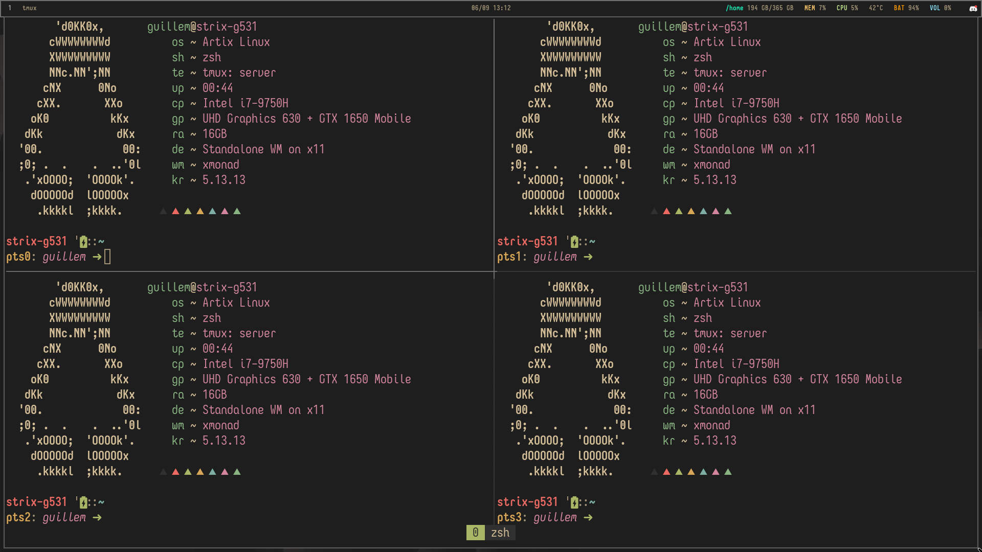Click the 42°C temperature readout

(x=876, y=8)
